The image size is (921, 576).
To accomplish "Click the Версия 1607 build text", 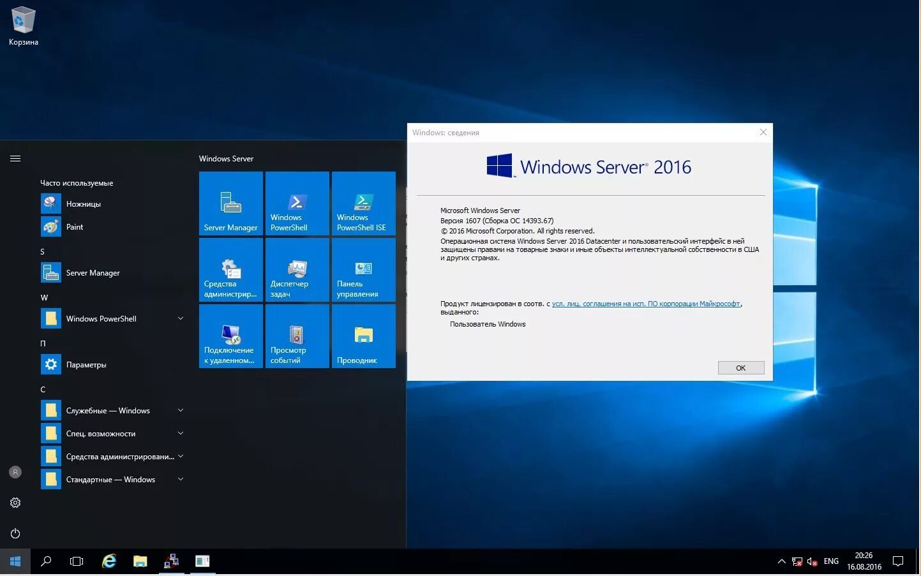I will coord(497,221).
